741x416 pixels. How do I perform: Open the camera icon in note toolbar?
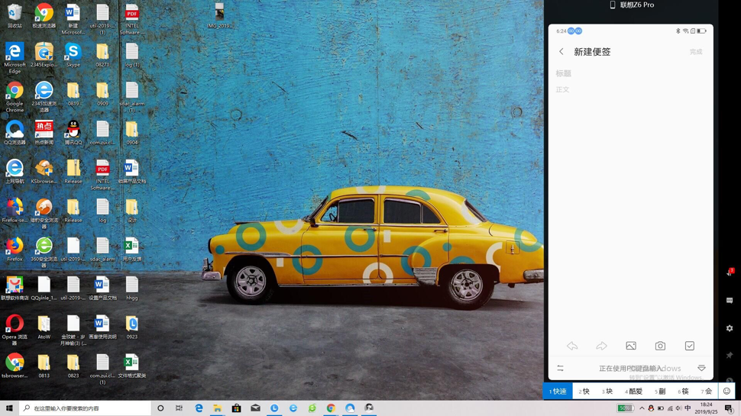click(x=660, y=347)
